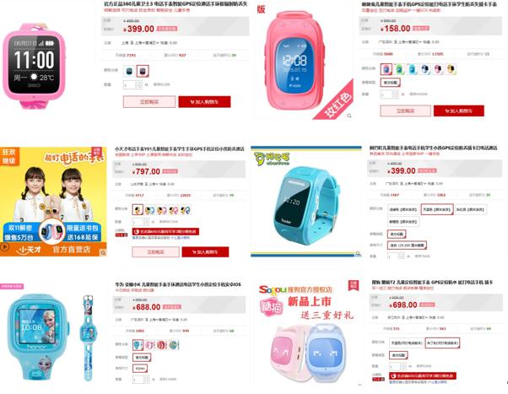
Task: Select the 42mm size option for the honor watch
Action: (140, 369)
